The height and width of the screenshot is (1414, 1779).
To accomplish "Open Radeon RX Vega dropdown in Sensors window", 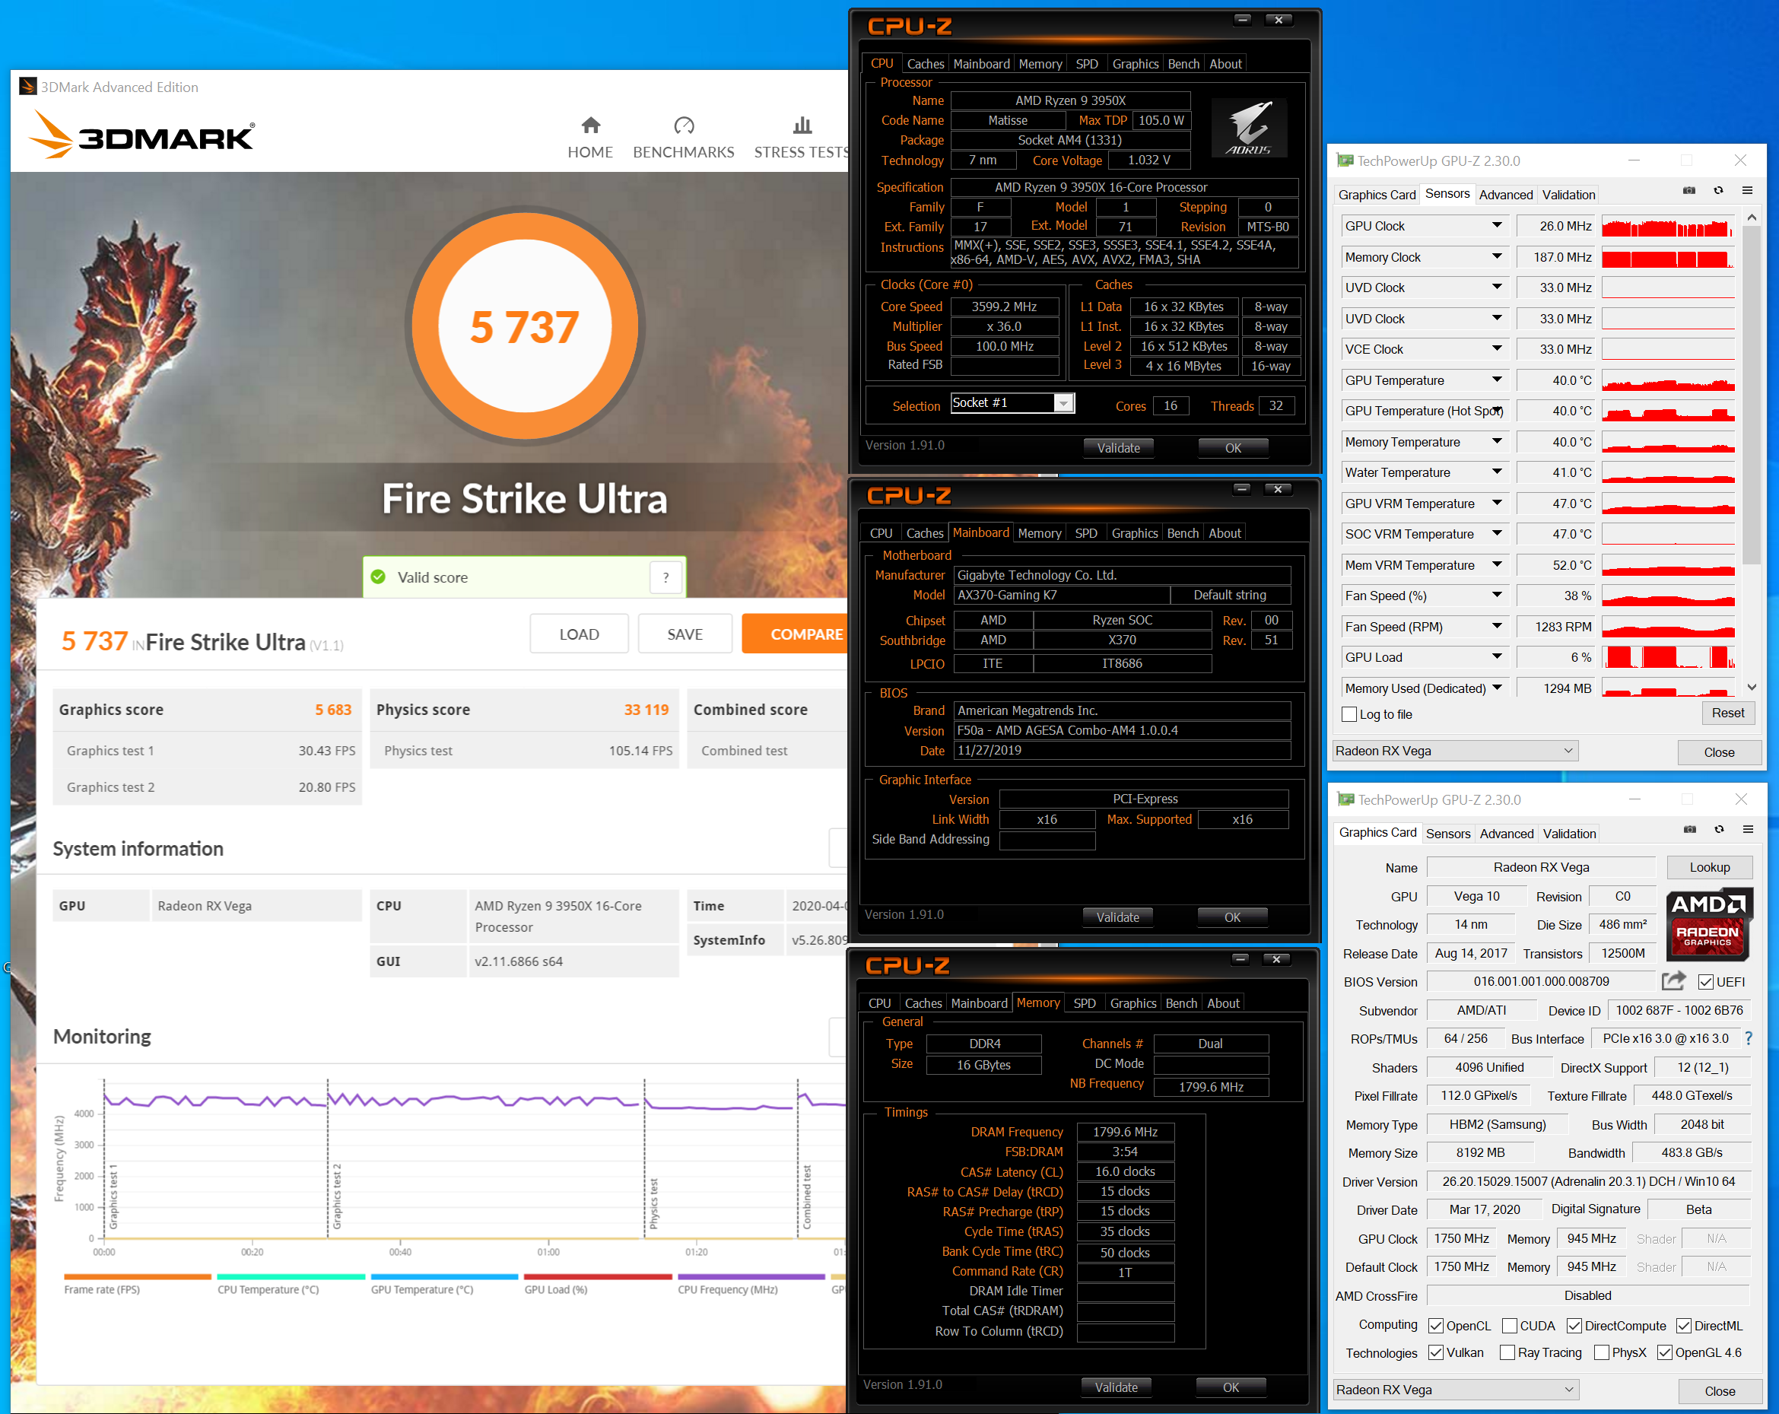I will point(1456,751).
